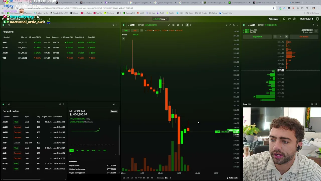
Task: Click the highlighted pencil draw tool
Action: pos(187,25)
